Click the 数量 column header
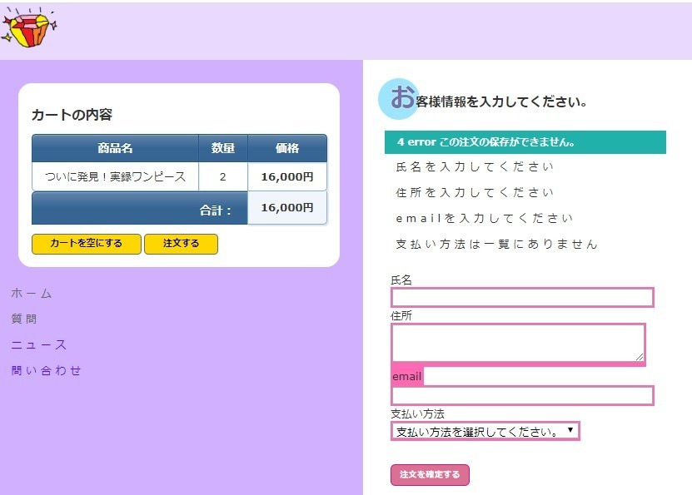Image resolution: width=692 pixels, height=495 pixels. [x=222, y=147]
